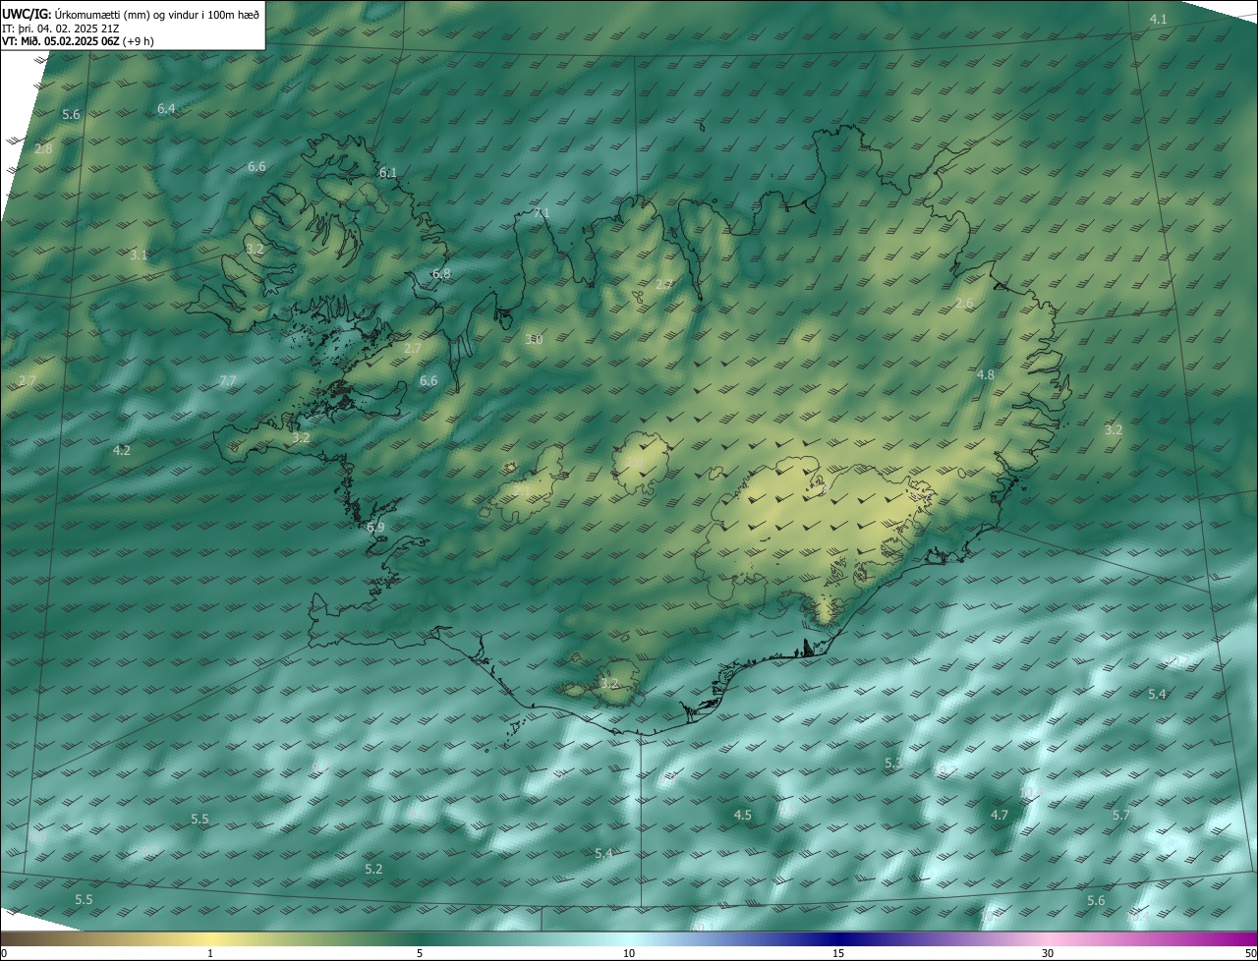Click the legend tick label 10

click(x=629, y=953)
